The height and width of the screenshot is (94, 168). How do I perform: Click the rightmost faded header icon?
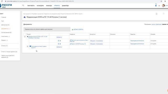(x=164, y=14)
